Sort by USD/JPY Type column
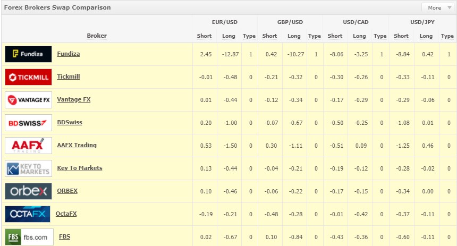 (447, 36)
